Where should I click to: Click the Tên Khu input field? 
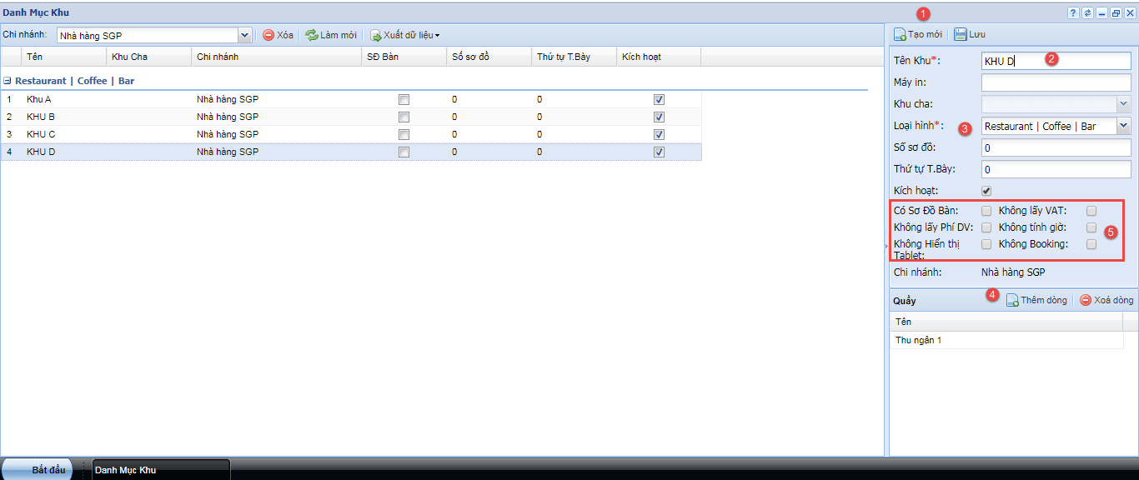[1056, 61]
